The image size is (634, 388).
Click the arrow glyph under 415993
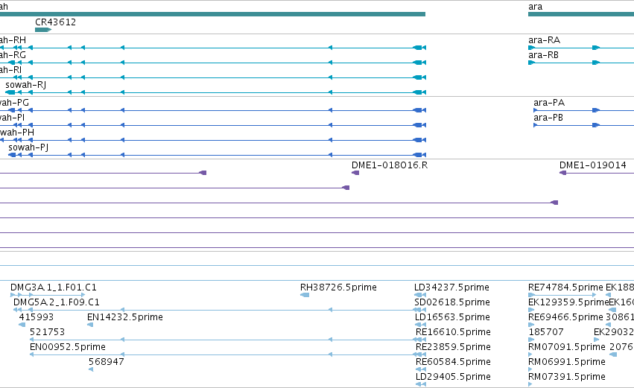[x=22, y=325]
